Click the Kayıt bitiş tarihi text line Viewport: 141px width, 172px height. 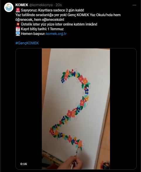pos(42,29)
